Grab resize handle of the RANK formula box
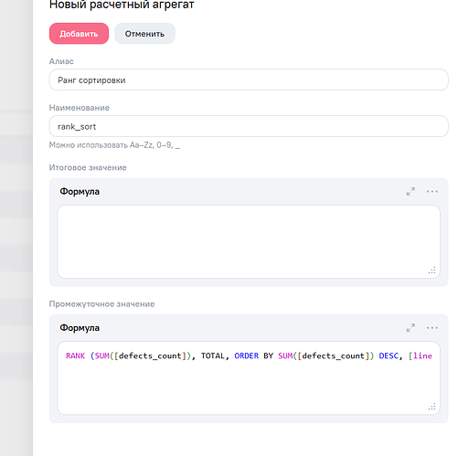The height and width of the screenshot is (456, 469). coord(432,407)
